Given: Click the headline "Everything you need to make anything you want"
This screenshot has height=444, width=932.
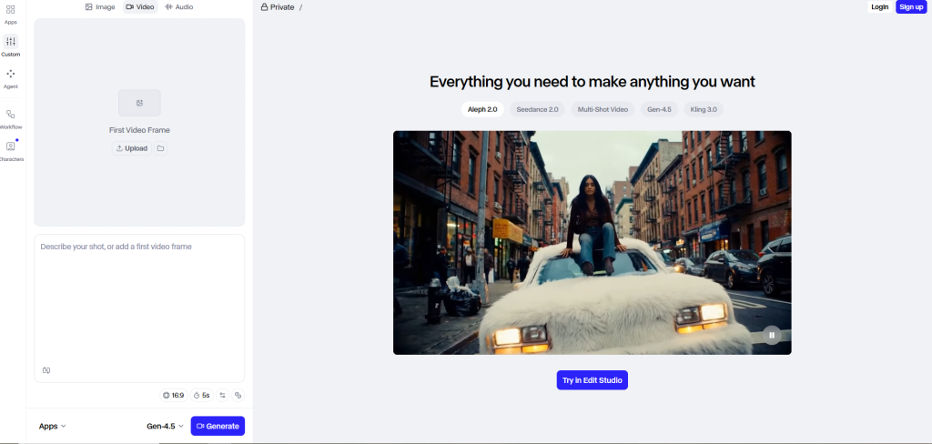Looking at the screenshot, I should click(592, 82).
